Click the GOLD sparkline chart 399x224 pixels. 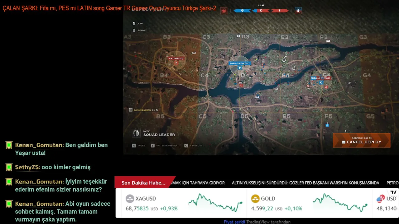point(340,203)
